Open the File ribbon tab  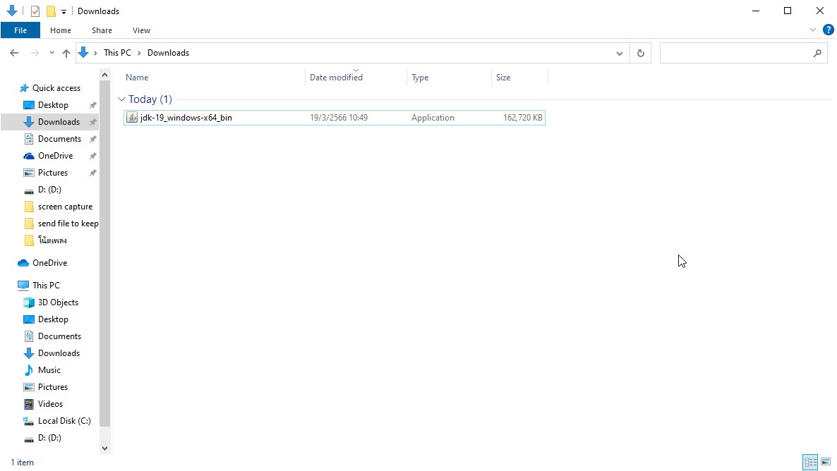tap(20, 30)
